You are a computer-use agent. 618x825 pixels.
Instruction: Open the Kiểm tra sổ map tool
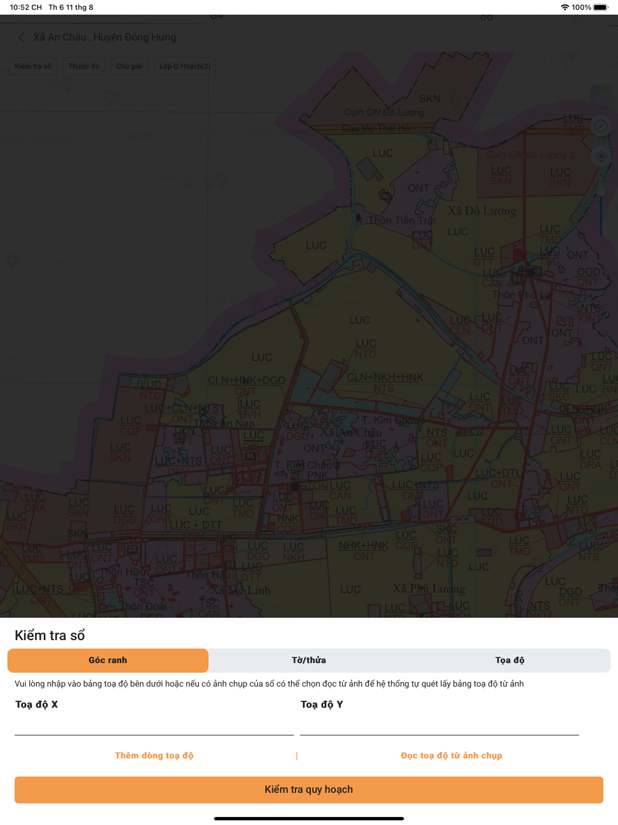coord(33,66)
